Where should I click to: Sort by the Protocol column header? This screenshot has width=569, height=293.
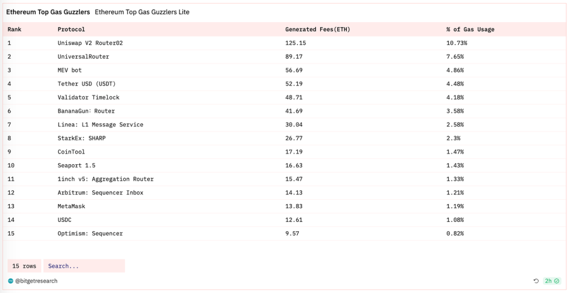(71, 30)
